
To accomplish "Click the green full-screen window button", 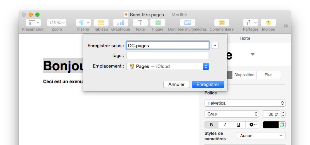I will (37, 15).
